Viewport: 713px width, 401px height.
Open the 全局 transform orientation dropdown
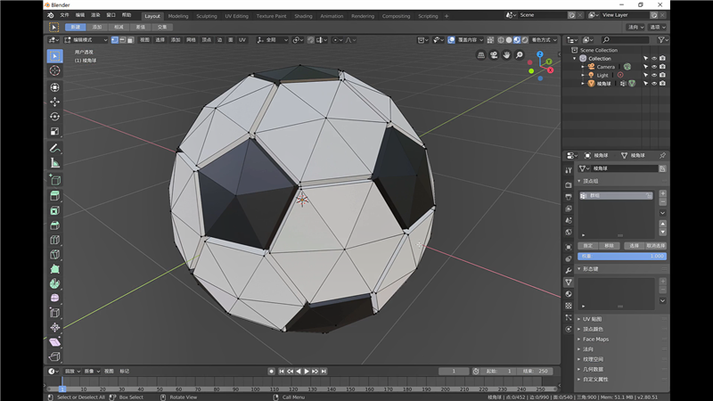[272, 40]
